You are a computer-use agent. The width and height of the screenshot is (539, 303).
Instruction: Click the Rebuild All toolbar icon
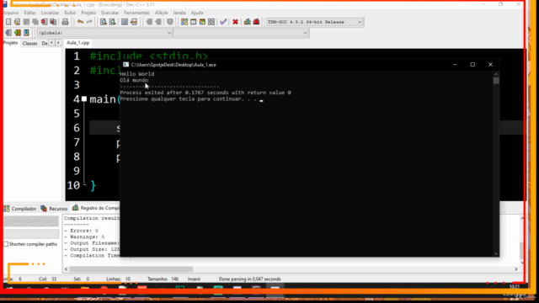pyautogui.click(x=211, y=22)
